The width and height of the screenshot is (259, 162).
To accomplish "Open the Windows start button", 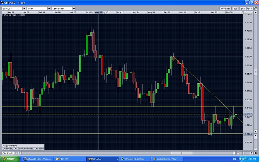I will (x=10, y=159).
